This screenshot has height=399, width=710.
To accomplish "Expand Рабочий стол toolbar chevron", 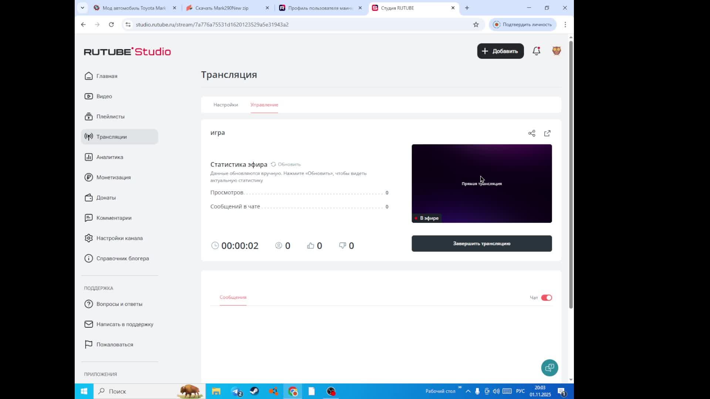I will coord(460,388).
